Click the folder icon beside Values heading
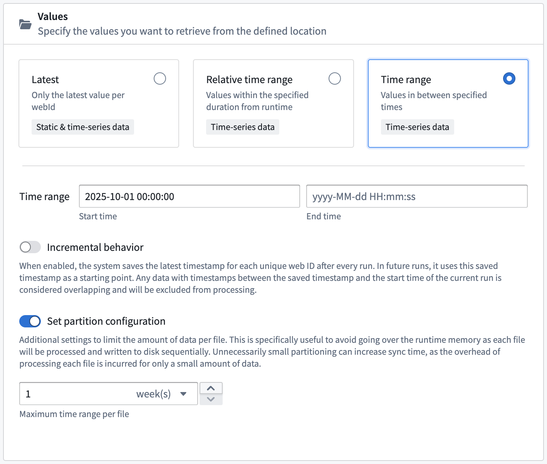 [x=25, y=24]
